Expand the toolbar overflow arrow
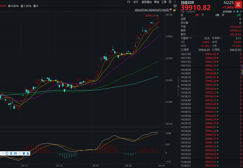Screen dimensions: 243x168 click(x=175, y=2)
